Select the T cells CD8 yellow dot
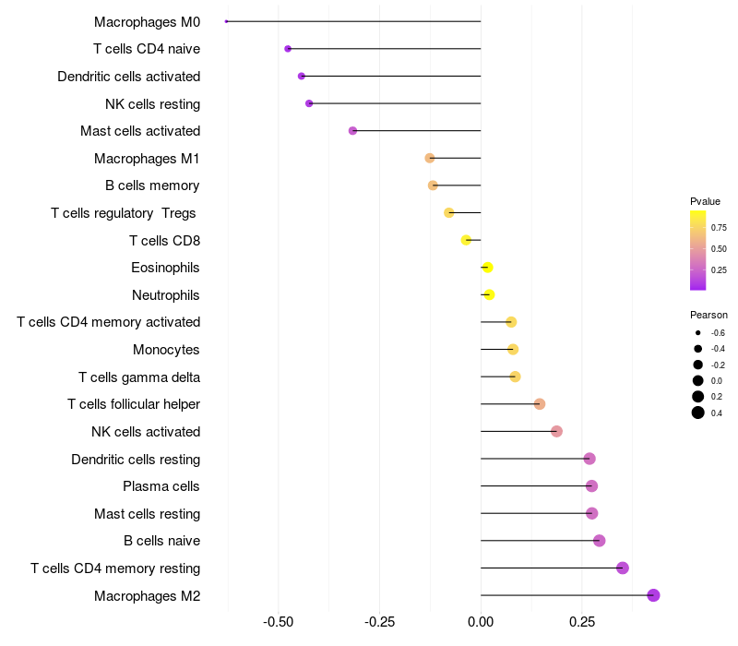This screenshot has width=738, height=646. coord(466,240)
